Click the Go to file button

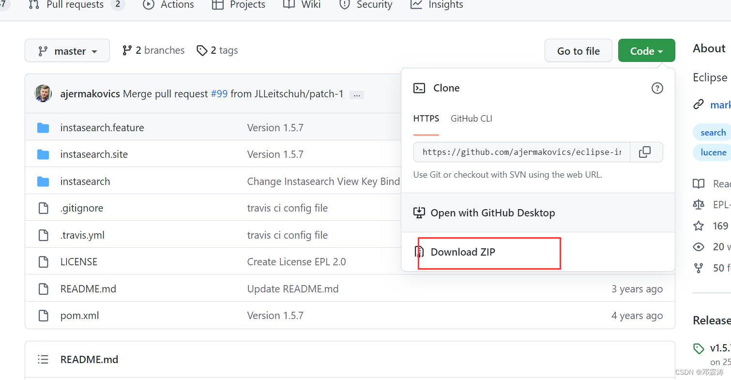tap(578, 50)
